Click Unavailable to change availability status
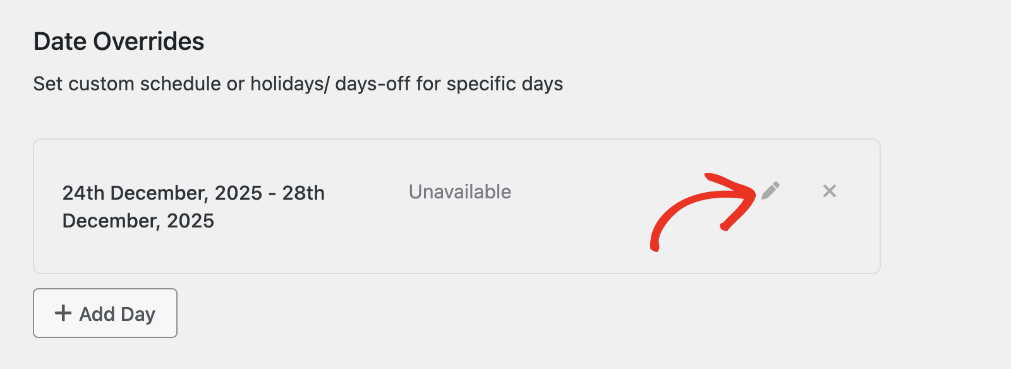The image size is (1011, 369). [460, 191]
